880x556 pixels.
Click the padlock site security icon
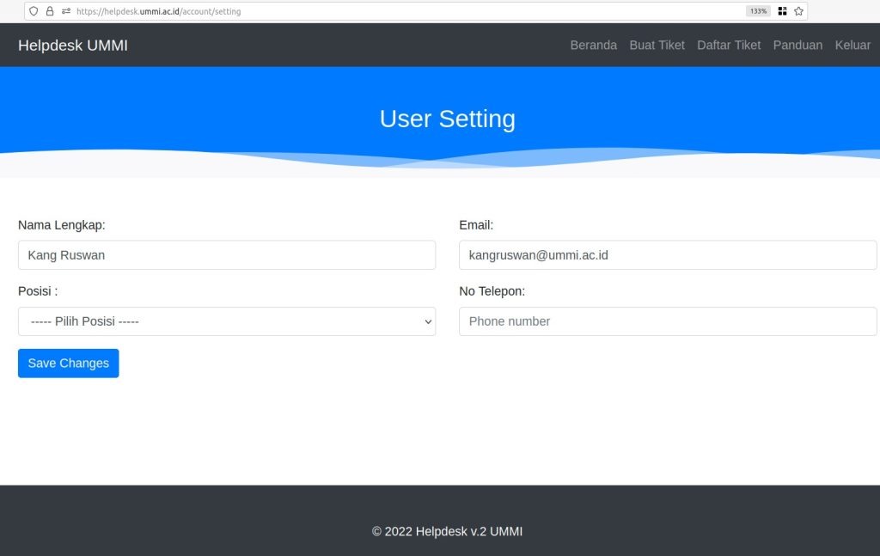50,11
